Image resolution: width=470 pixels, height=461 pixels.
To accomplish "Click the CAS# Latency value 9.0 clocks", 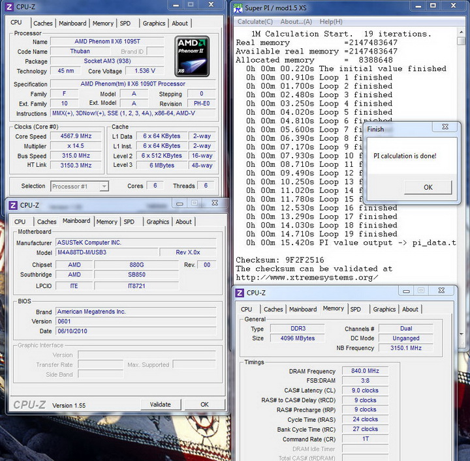I will click(x=365, y=391).
